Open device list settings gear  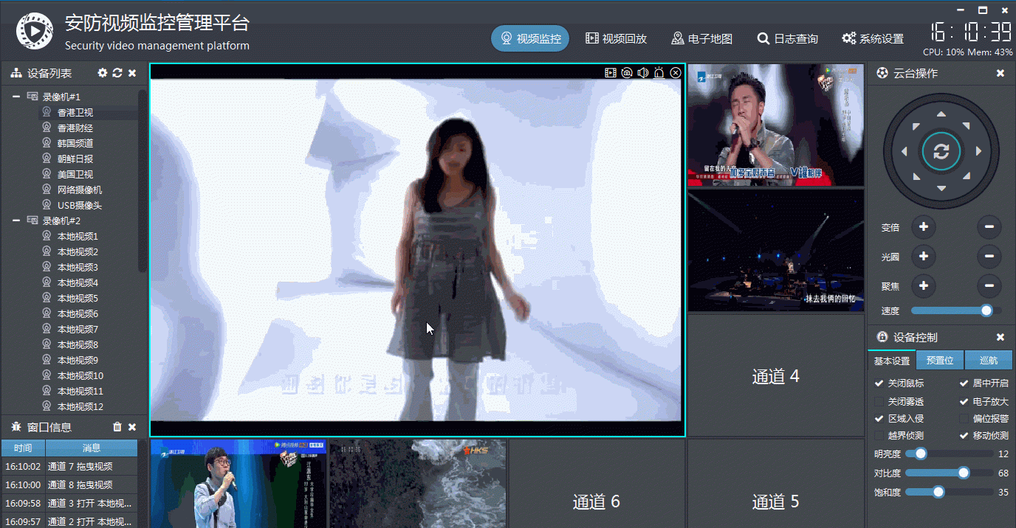coord(103,73)
